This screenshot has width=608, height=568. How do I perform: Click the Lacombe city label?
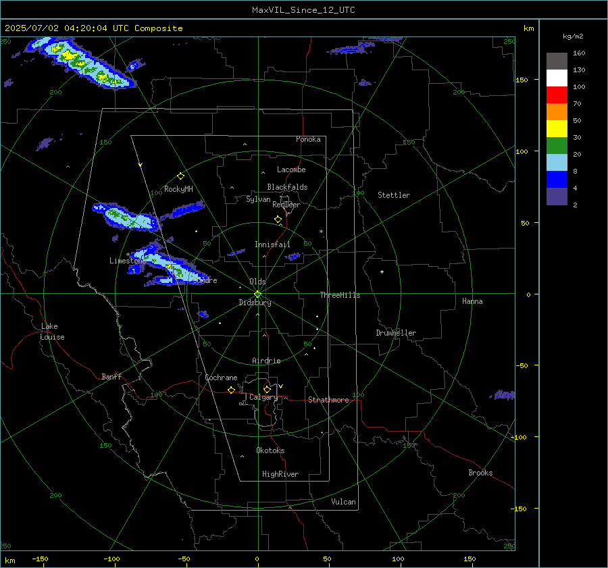click(x=291, y=170)
